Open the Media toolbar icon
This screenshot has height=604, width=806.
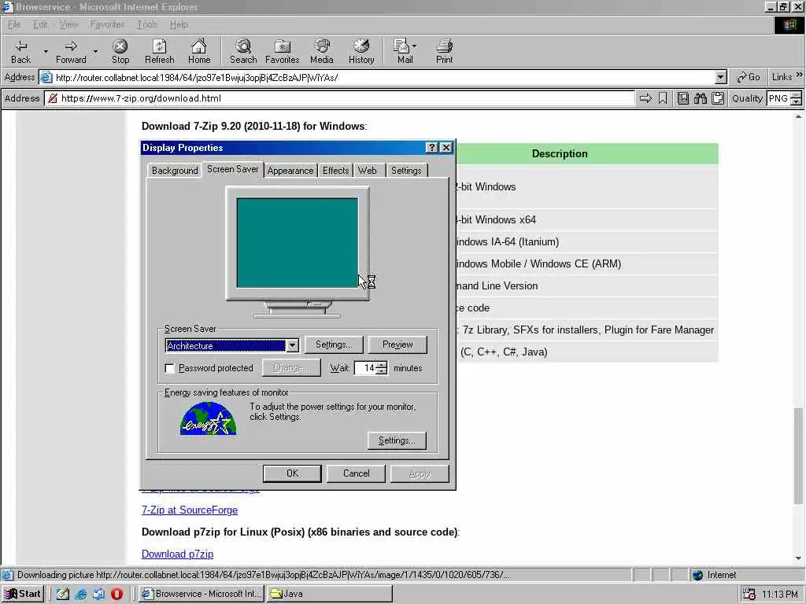tap(322, 46)
